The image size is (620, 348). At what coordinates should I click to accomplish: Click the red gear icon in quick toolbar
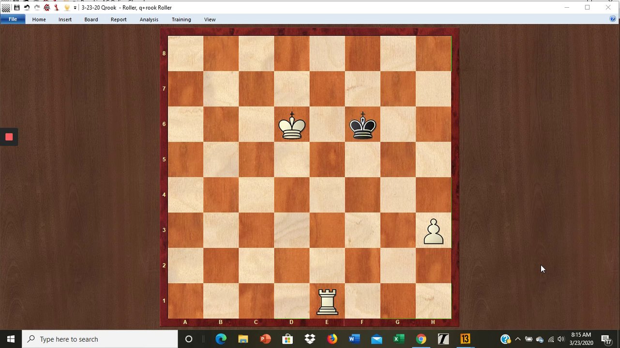point(47,8)
